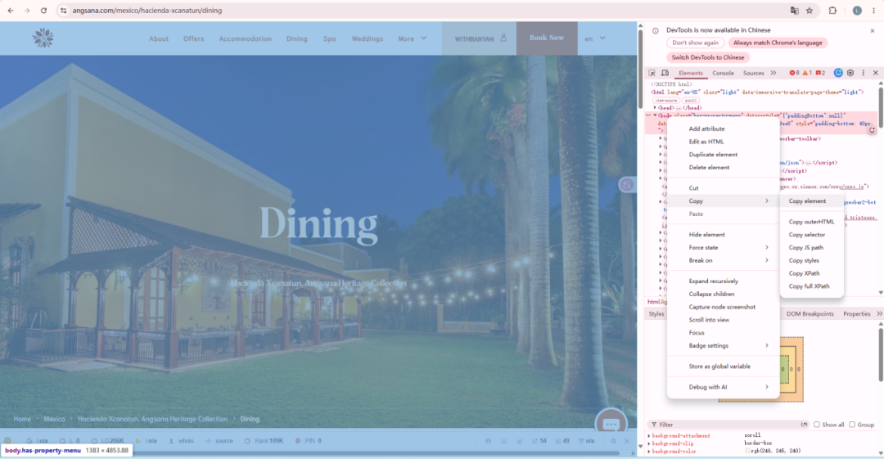This screenshot has height=459, width=884.
Task: Select Copy selector from submenu
Action: click(811, 235)
